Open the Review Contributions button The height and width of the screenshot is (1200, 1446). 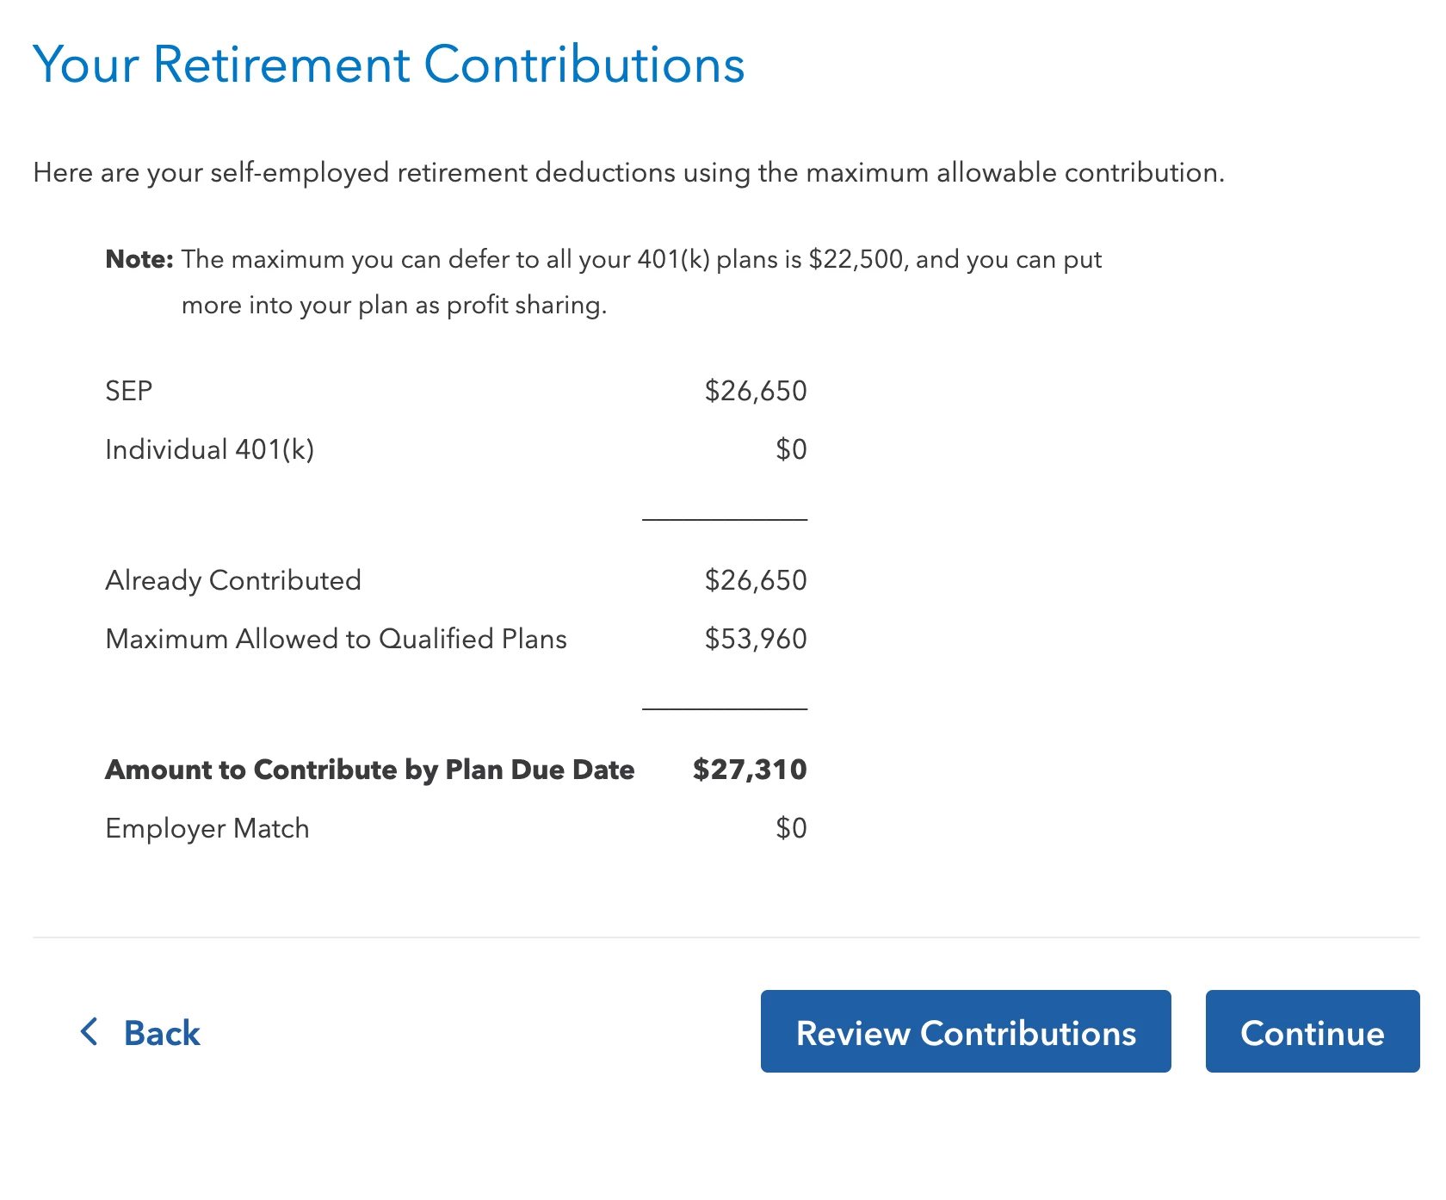(966, 1031)
